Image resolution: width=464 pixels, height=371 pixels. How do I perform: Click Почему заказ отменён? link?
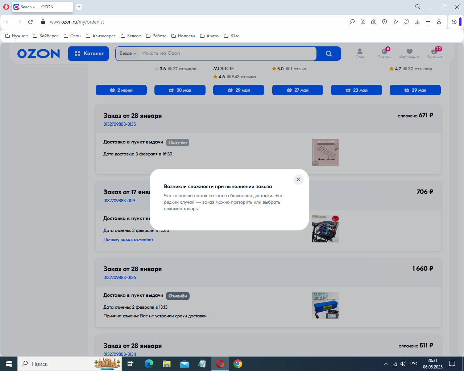(x=128, y=239)
